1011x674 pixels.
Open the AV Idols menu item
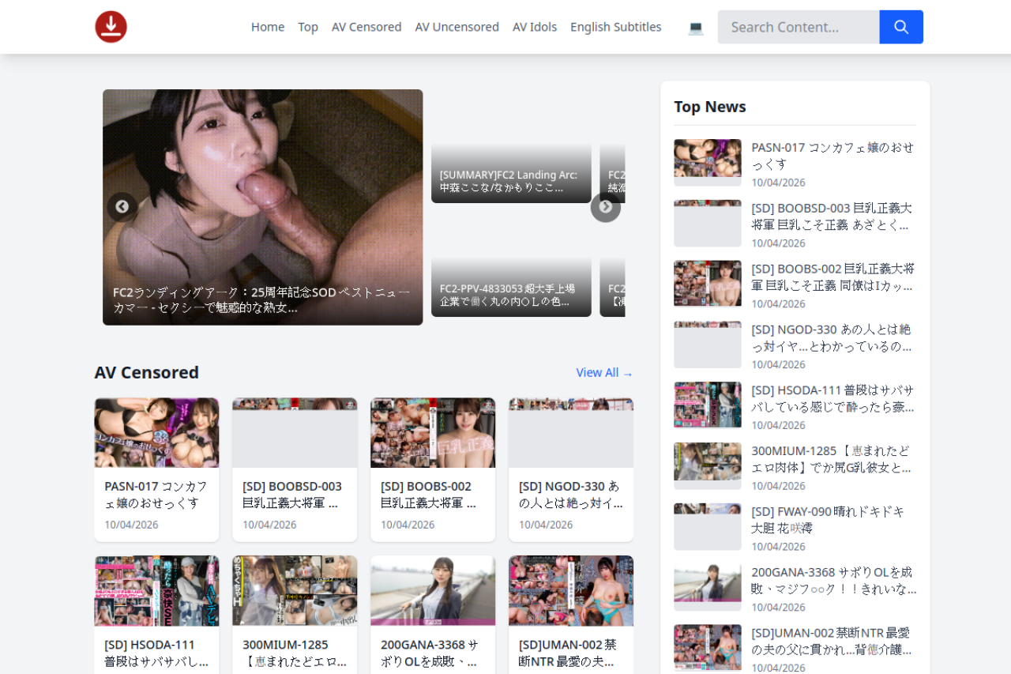(535, 27)
